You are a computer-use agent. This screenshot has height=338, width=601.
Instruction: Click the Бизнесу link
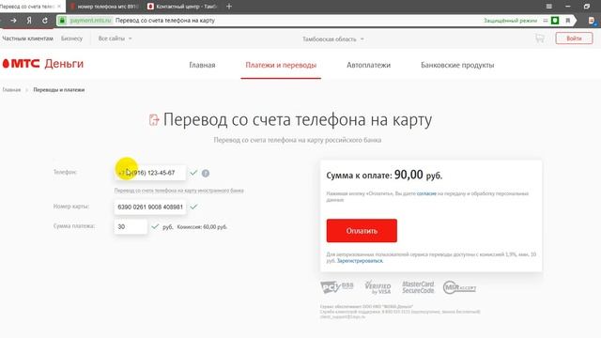point(71,38)
